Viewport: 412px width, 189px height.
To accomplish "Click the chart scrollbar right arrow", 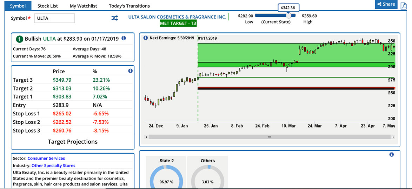I will 393,137.
